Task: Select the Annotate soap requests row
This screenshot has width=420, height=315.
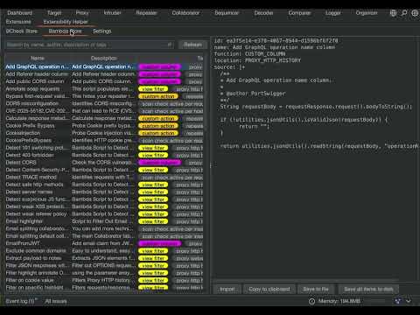Action: (104, 88)
